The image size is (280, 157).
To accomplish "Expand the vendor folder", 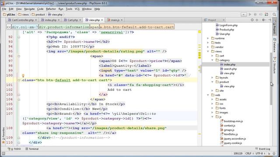I will [208, 47].
